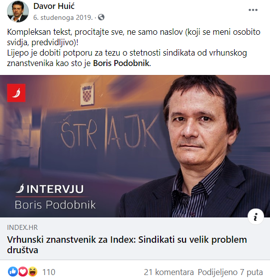Click the 'Boris Podobnik' caption on image

[55, 205]
